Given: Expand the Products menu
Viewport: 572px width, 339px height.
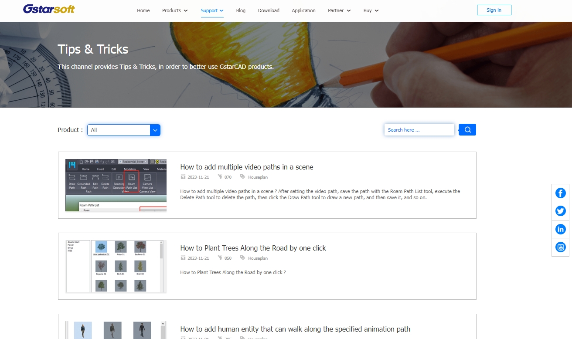Looking at the screenshot, I should point(175,10).
